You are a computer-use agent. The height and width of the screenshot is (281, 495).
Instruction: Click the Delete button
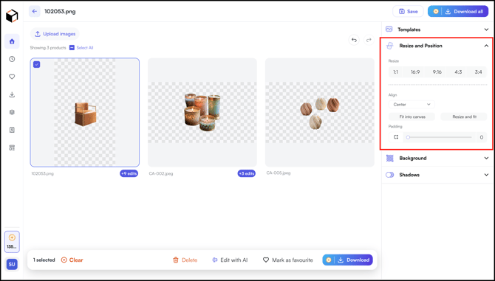(185, 260)
